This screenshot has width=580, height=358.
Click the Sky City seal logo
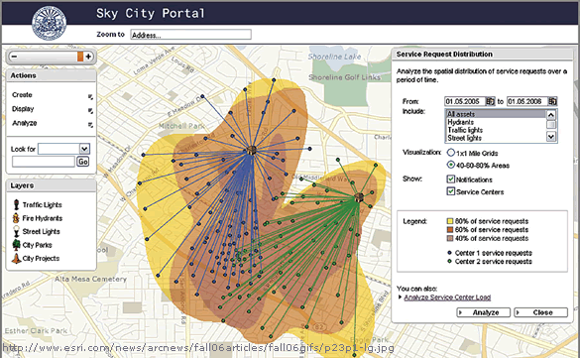(x=49, y=22)
